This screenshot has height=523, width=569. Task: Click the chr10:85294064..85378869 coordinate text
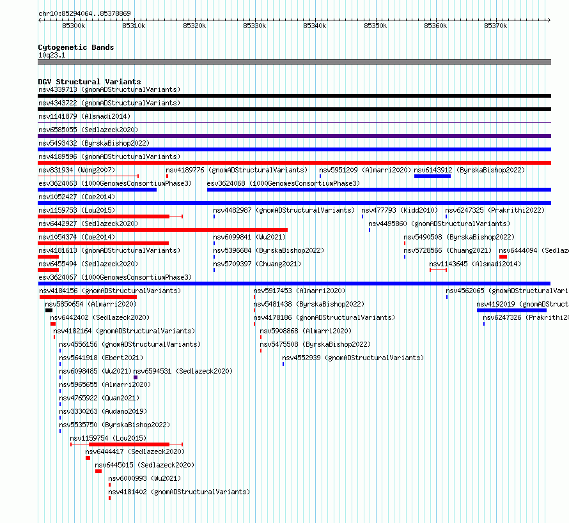[84, 13]
